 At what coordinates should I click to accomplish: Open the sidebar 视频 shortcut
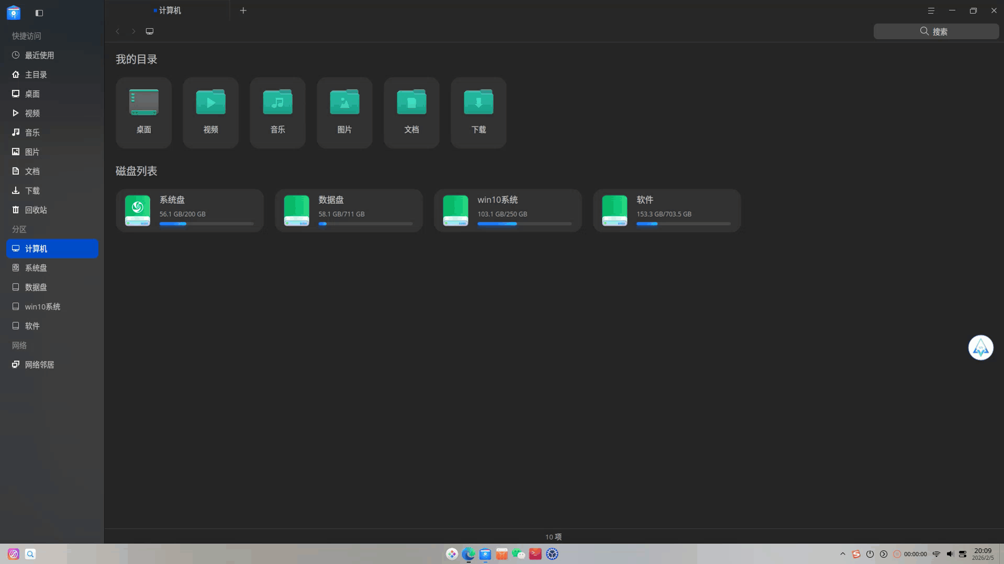(52, 113)
